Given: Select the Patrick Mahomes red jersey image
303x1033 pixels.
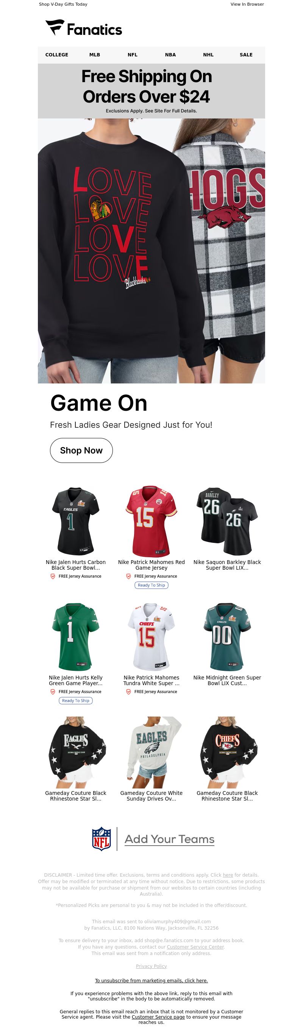Looking at the screenshot, I should tap(151, 521).
